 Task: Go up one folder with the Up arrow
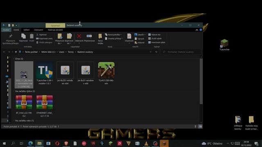click(16, 52)
